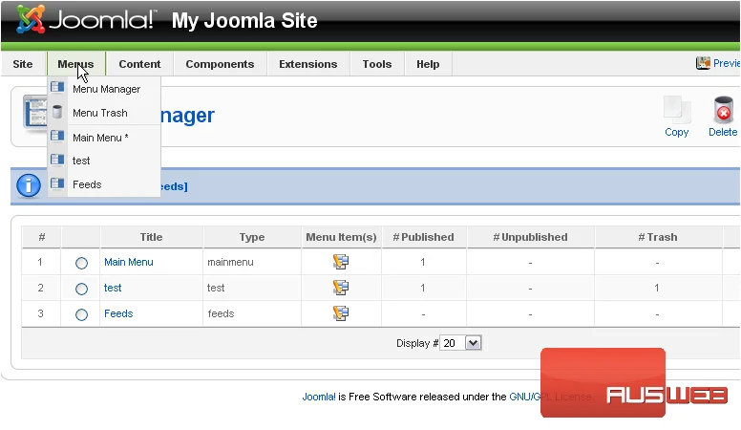The image size is (741, 430).
Task: Open the Help menu
Action: (428, 64)
